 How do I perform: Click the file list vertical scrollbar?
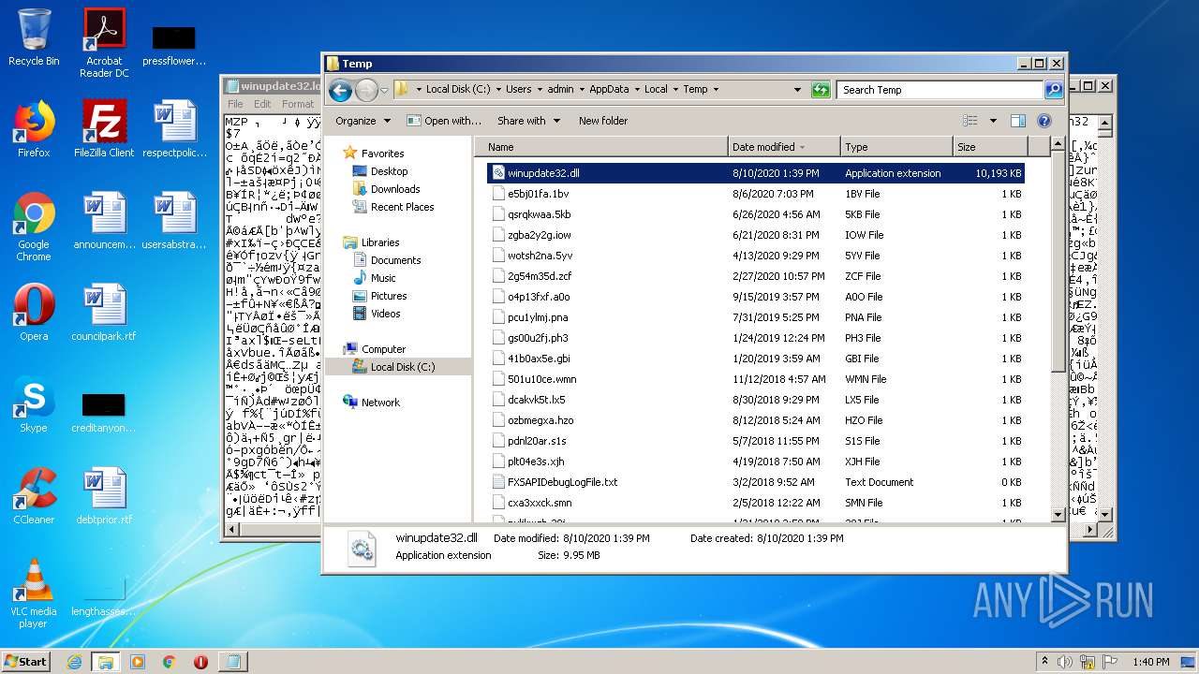(x=1058, y=262)
